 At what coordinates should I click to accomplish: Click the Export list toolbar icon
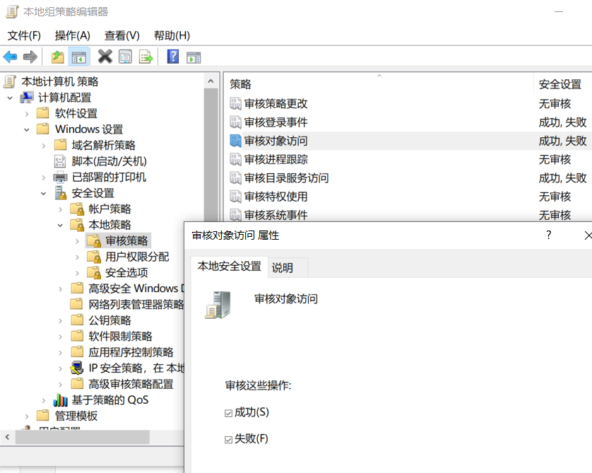point(146,57)
